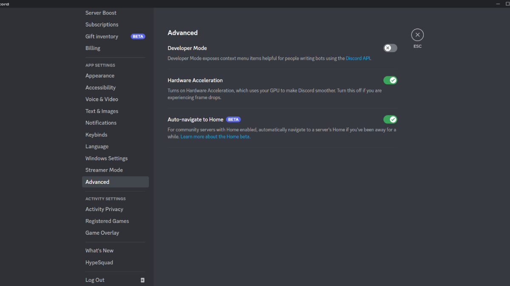Open the Keybinds section

pyautogui.click(x=96, y=134)
